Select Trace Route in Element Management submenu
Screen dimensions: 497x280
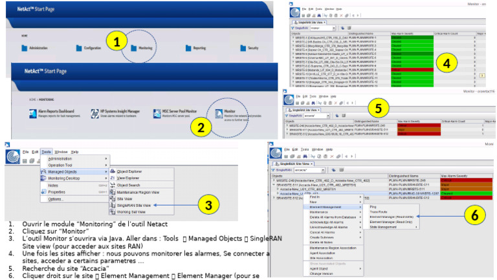click(392, 212)
